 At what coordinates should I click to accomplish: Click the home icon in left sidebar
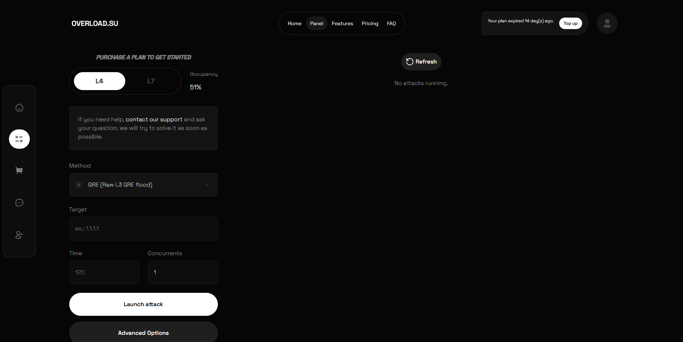coord(19,108)
